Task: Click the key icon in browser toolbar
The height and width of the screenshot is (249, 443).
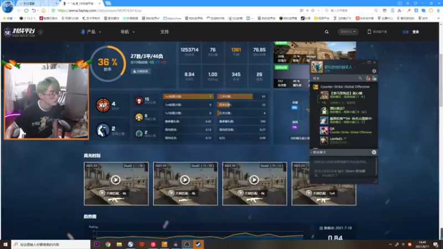Action: (409, 11)
